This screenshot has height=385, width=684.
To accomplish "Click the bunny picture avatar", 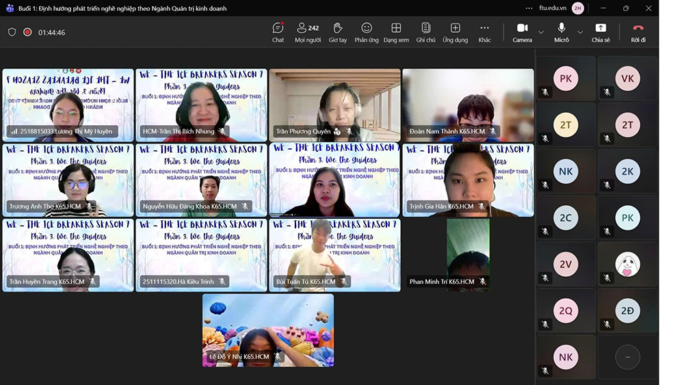I will coord(627,264).
